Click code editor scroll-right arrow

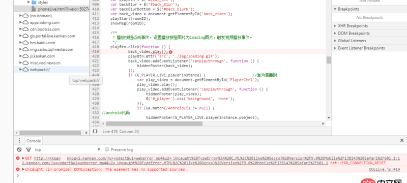pos(323,124)
